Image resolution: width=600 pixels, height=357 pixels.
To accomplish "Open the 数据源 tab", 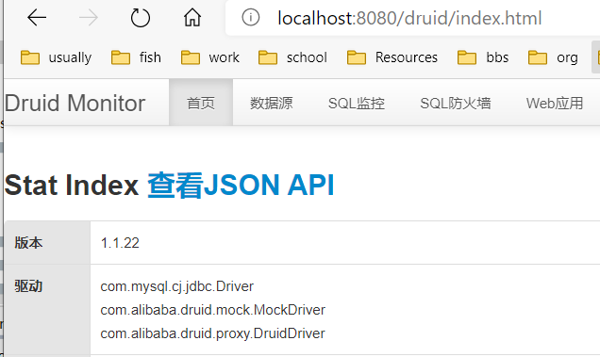I will coord(272,103).
